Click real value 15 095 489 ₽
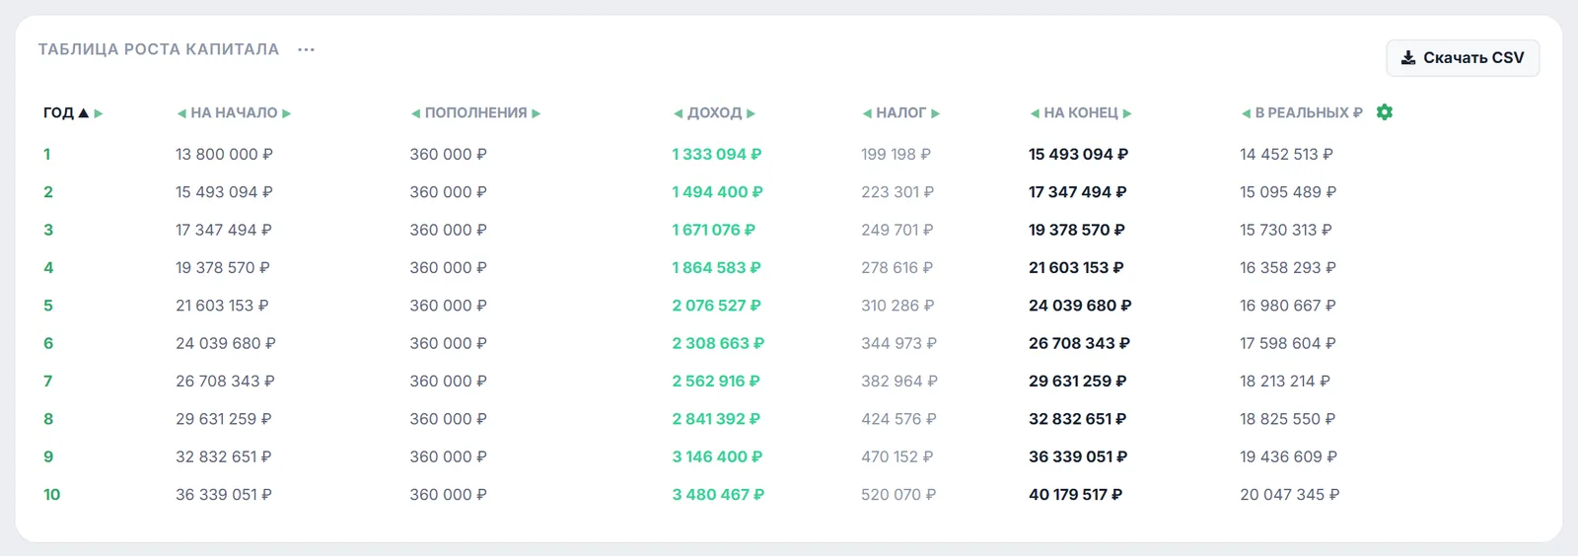The height and width of the screenshot is (556, 1578). tap(1288, 192)
